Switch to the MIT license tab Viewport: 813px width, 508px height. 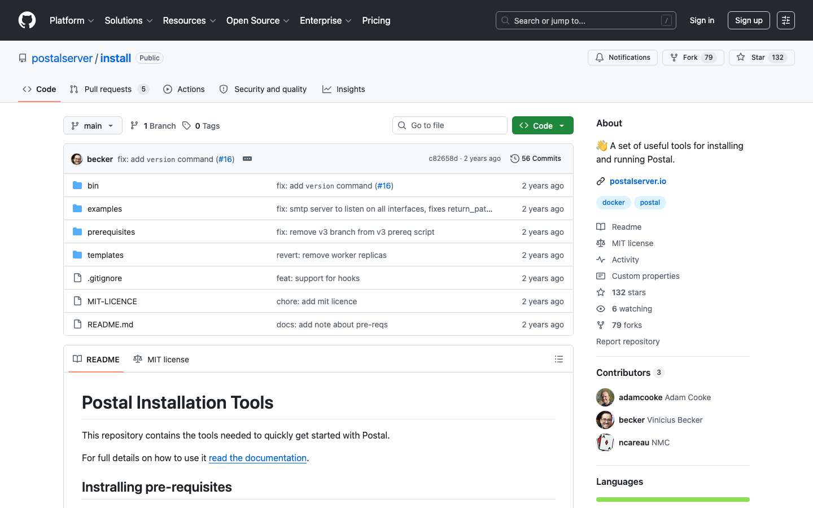[x=161, y=360]
